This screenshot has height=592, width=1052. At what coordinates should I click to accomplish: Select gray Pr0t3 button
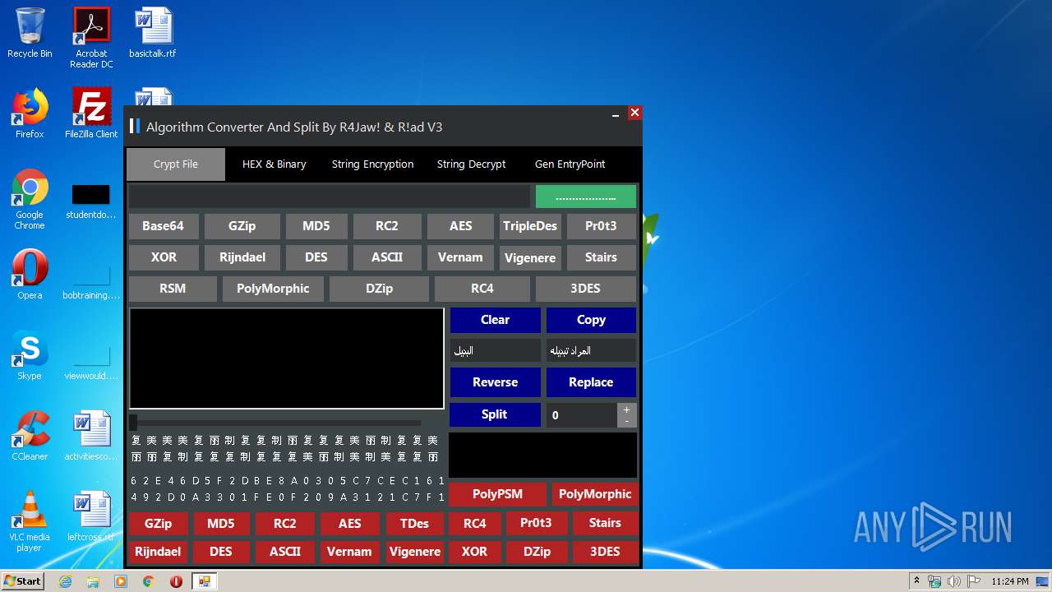(x=601, y=226)
